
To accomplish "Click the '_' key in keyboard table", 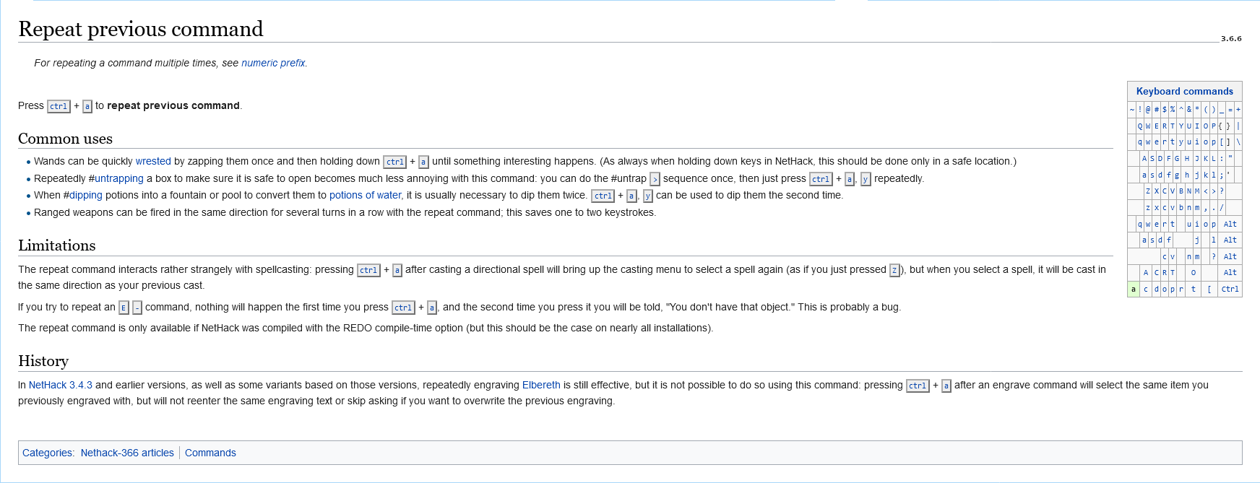I will 1222,110.
